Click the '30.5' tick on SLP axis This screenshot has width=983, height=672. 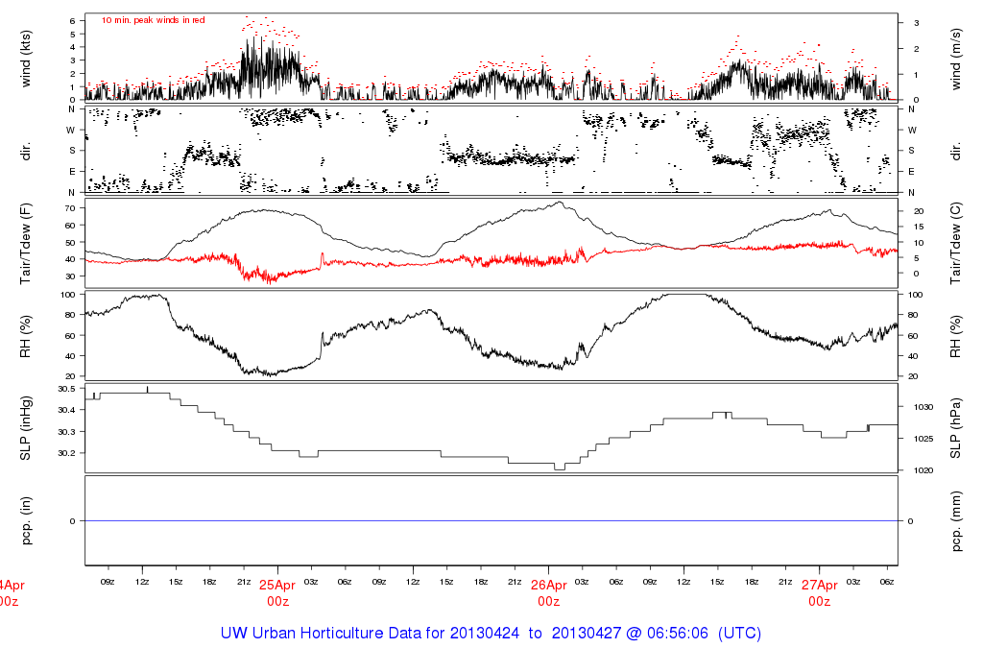click(x=66, y=390)
